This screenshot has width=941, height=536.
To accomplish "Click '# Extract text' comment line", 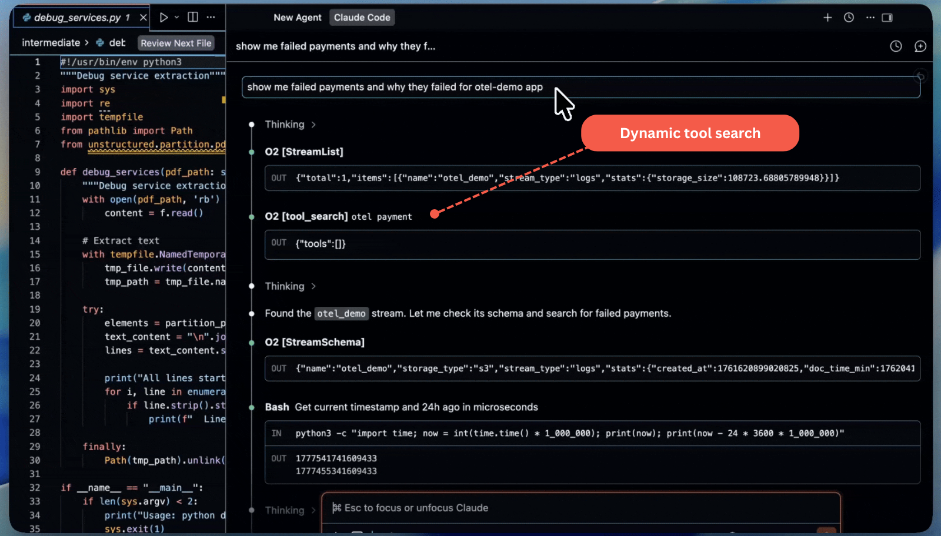I will coord(121,240).
